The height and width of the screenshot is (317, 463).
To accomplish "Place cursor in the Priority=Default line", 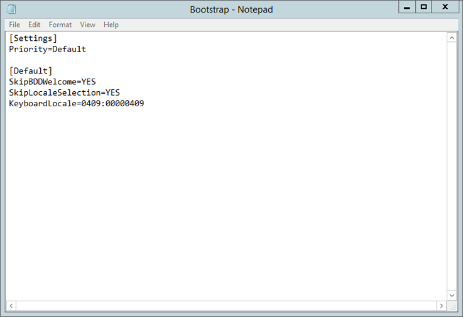I will point(48,49).
